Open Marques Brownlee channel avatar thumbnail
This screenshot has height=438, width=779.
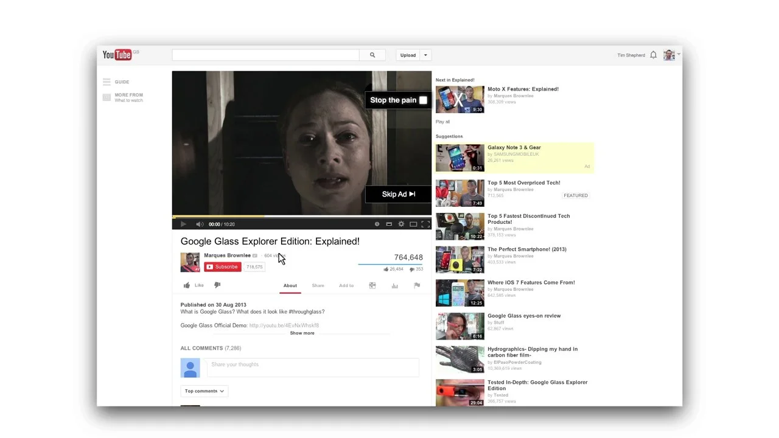[190, 262]
